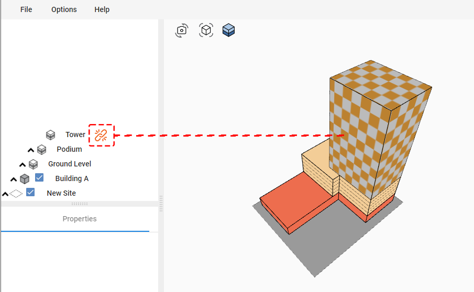Open the Help menu
Screen dimensions: 474x292
tap(102, 9)
